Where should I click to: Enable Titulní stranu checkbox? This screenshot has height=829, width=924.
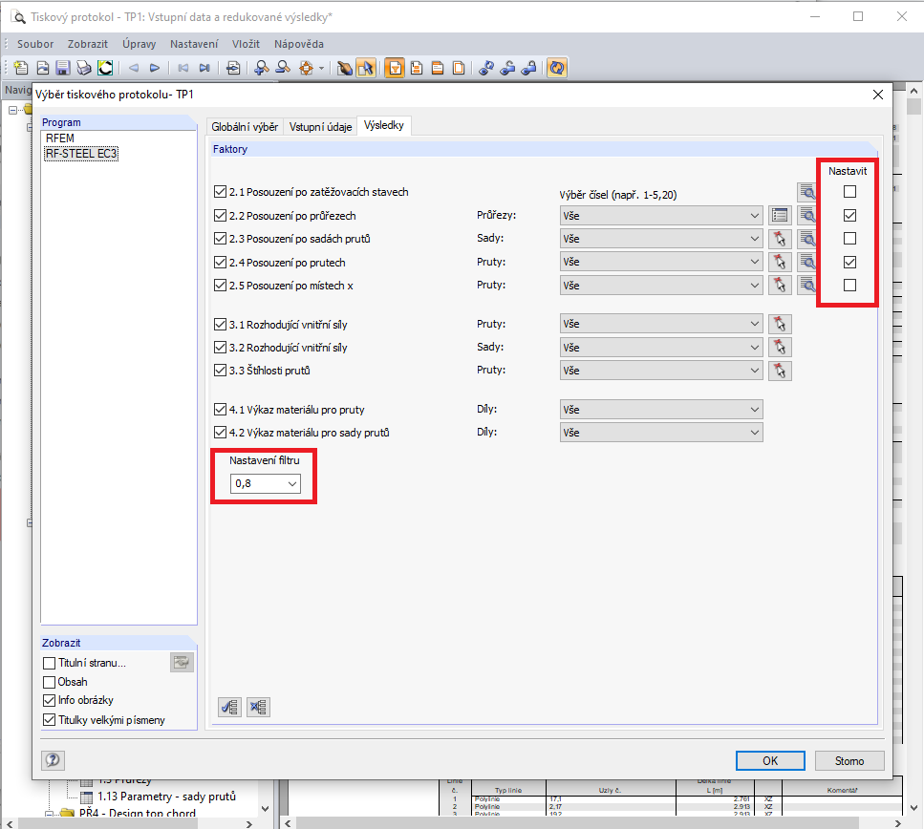point(50,663)
